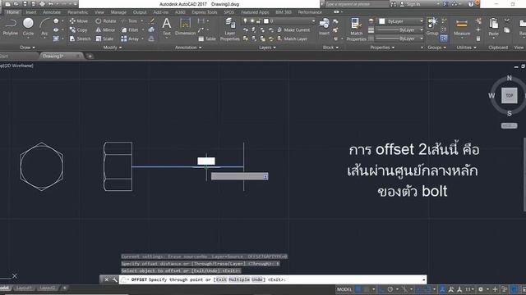
Task: Click the keyword search input field
Action: point(357,4)
